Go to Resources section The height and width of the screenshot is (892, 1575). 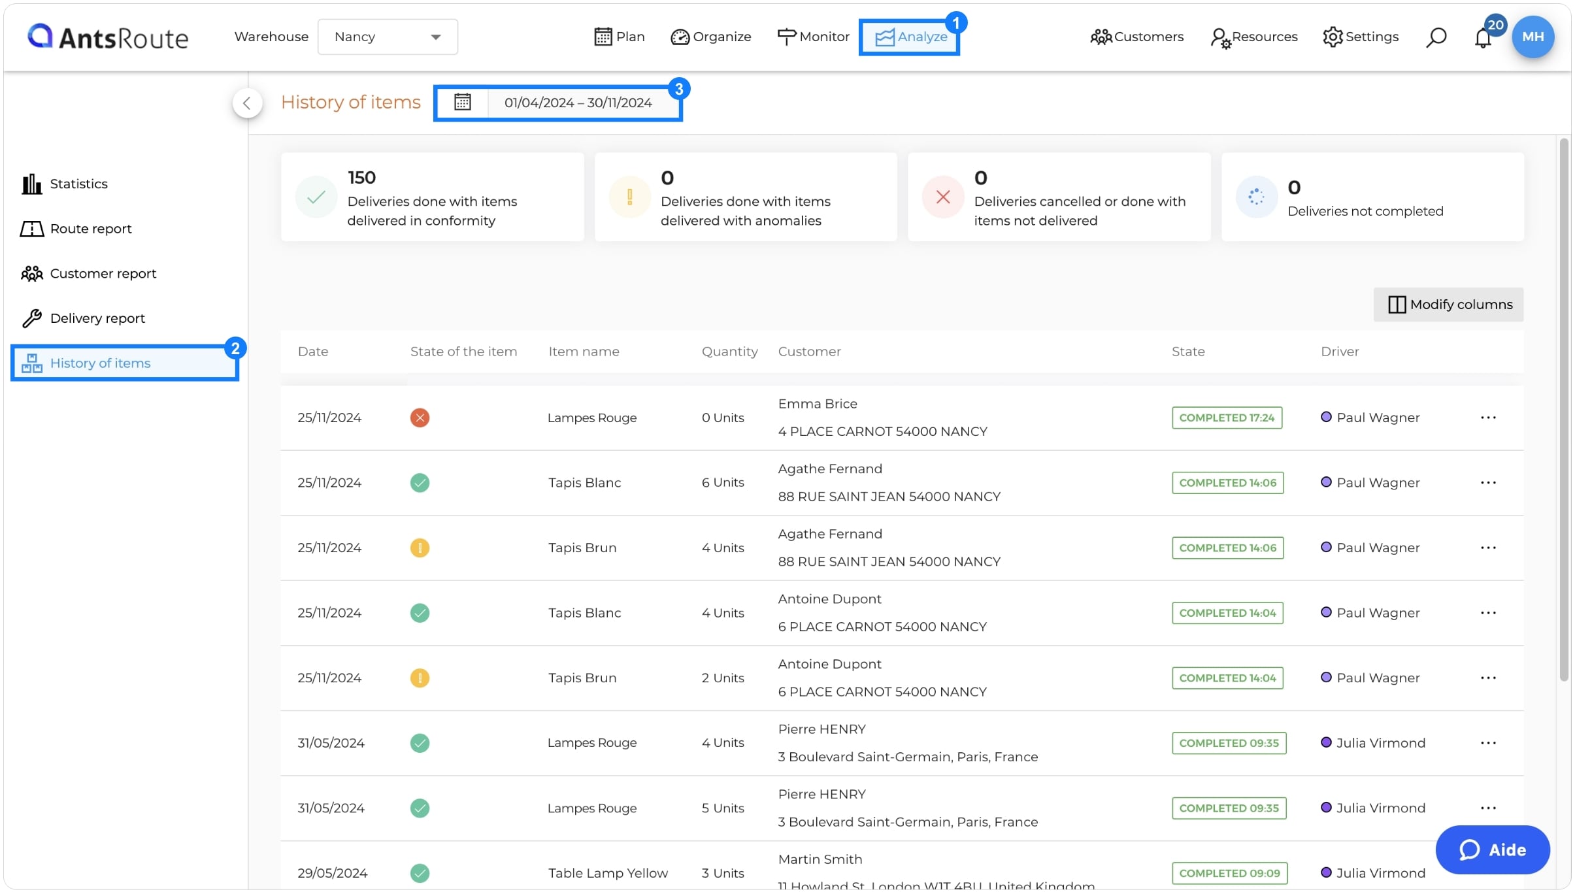coord(1253,37)
